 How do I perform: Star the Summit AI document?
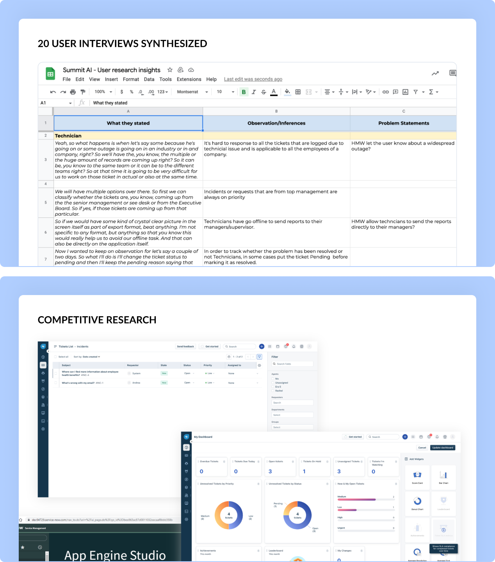tap(170, 70)
